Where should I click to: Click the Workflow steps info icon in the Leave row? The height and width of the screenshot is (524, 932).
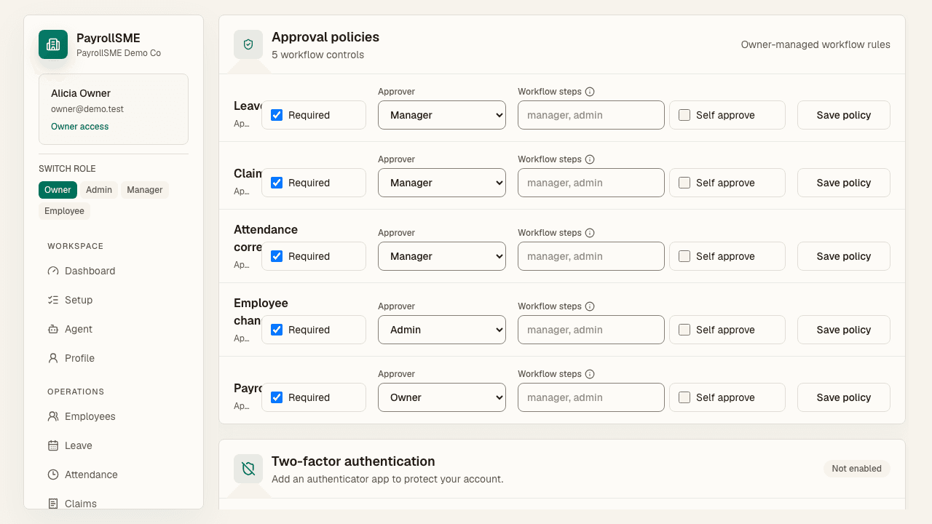590,92
